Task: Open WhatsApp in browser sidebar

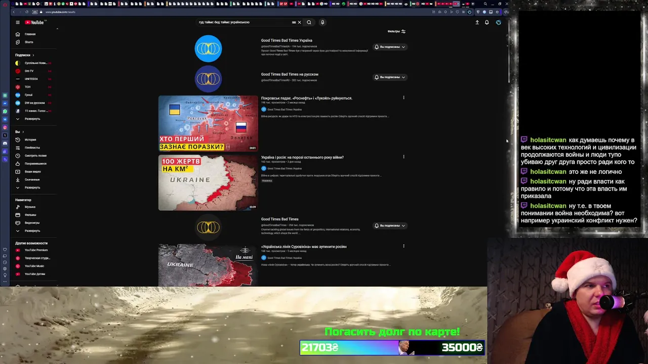Action: tap(5, 111)
